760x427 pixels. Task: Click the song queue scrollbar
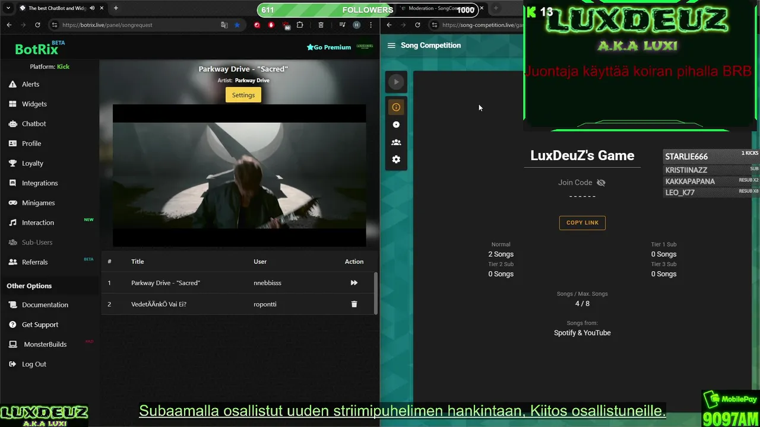[375, 293]
